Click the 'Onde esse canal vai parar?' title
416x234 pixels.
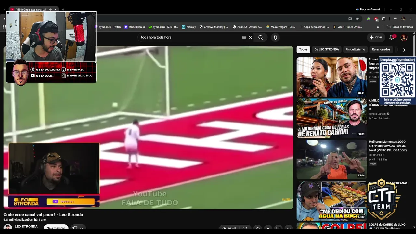point(43,215)
